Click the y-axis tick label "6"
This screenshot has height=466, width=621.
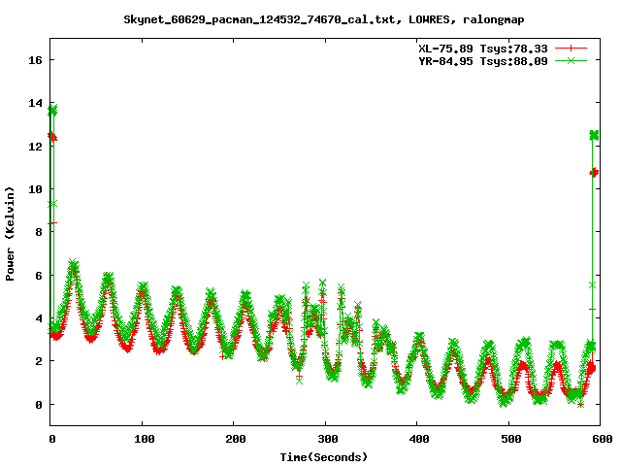coord(39,276)
